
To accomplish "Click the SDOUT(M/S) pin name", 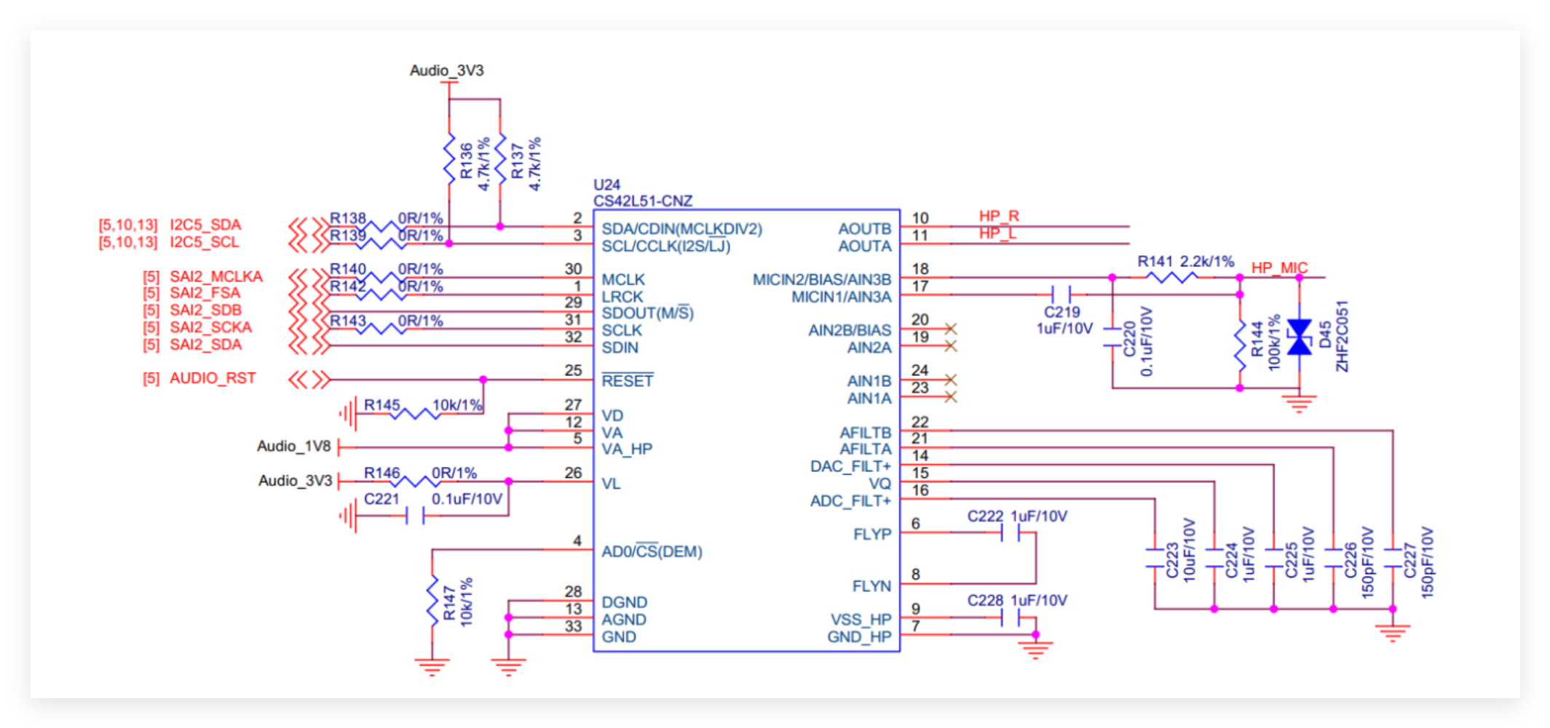I will pos(647,313).
